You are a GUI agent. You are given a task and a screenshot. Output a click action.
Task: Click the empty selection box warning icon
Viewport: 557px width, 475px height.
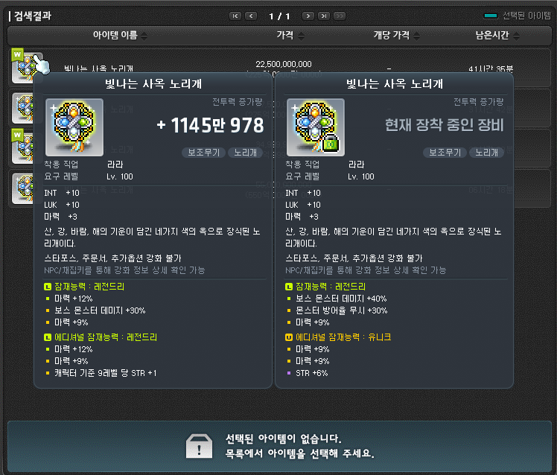click(x=199, y=446)
